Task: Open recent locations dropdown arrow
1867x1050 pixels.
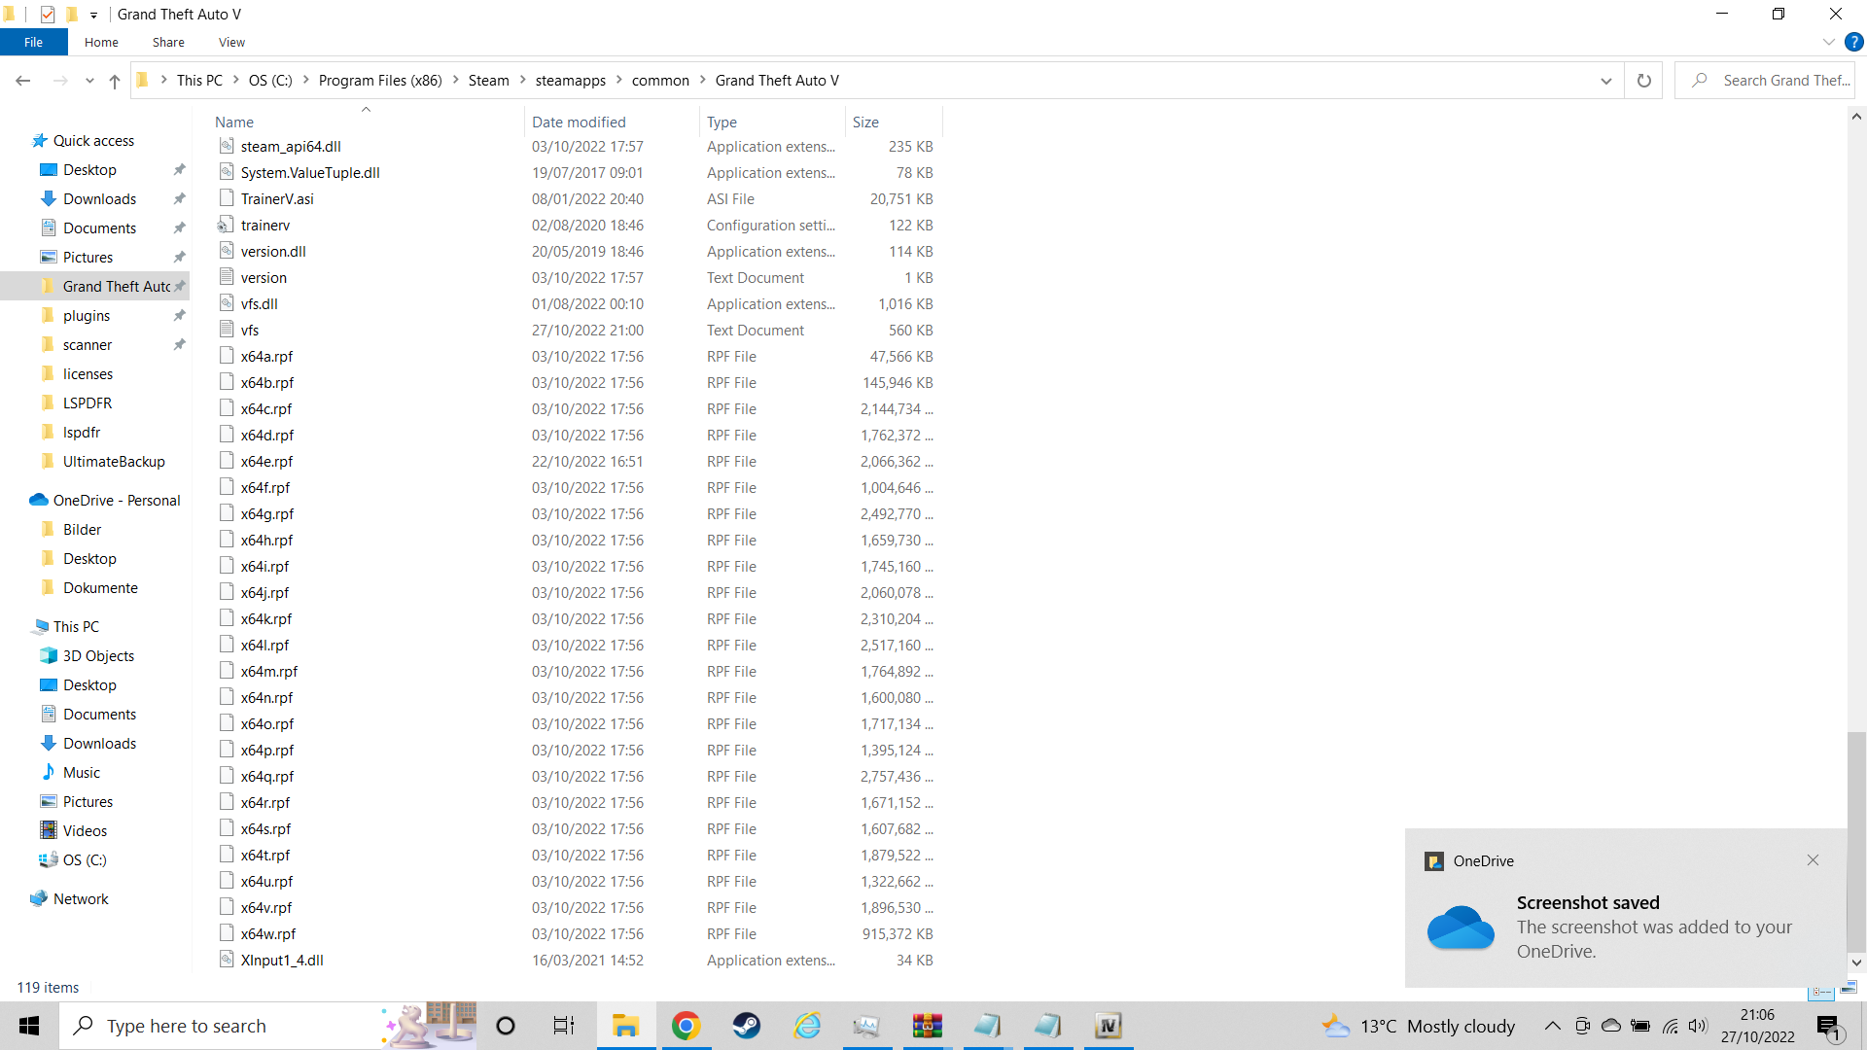Action: (x=89, y=81)
